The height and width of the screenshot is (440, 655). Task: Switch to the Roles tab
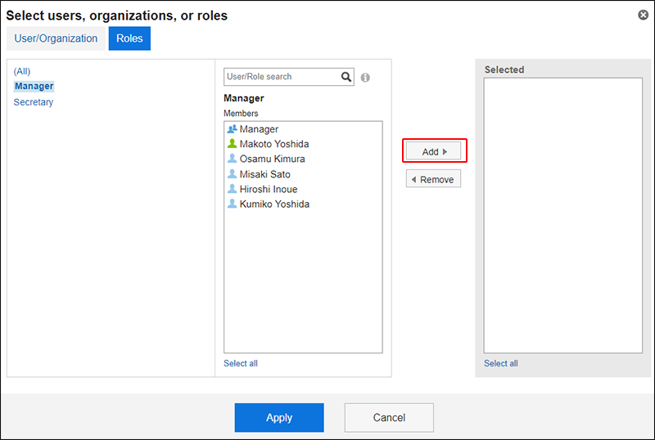(x=129, y=38)
